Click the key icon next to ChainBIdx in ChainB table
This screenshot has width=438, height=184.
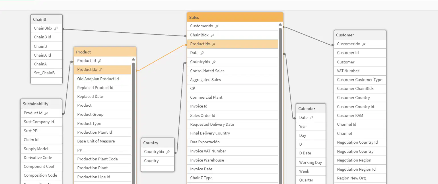point(56,28)
